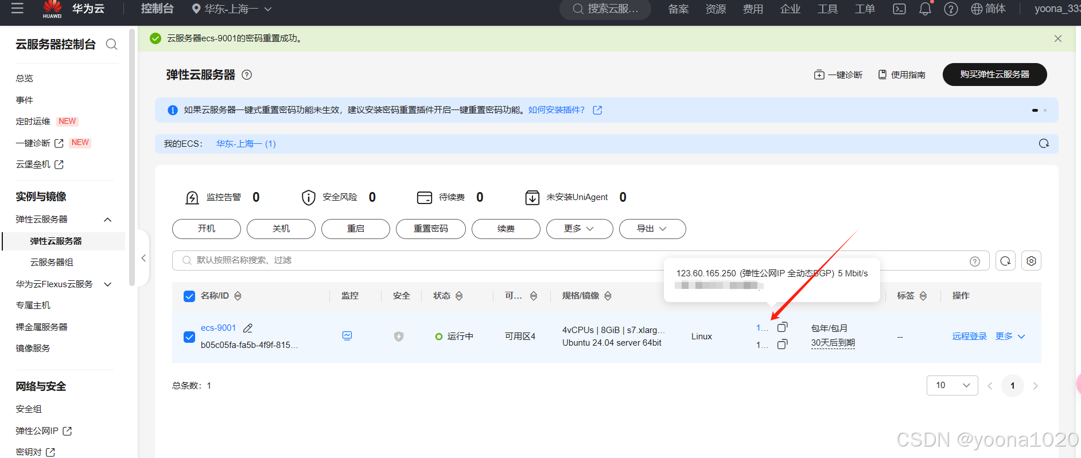Click the 重启 restart button
The height and width of the screenshot is (458, 1081).
click(x=356, y=229)
